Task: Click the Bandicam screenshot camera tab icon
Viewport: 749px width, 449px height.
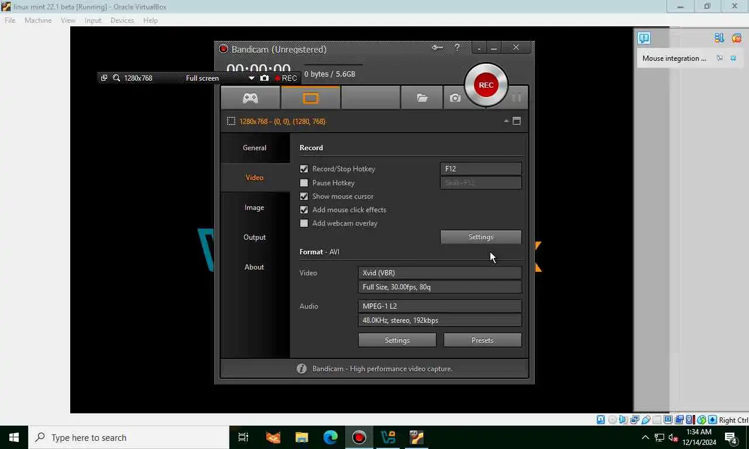Action: click(x=455, y=98)
